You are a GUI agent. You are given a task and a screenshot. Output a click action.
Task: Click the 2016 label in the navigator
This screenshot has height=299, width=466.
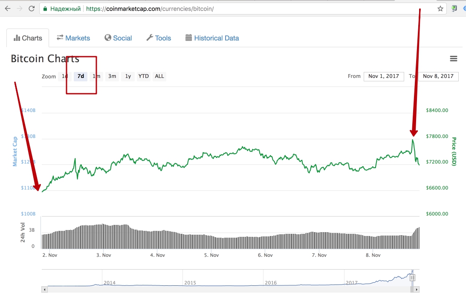tap(271, 283)
